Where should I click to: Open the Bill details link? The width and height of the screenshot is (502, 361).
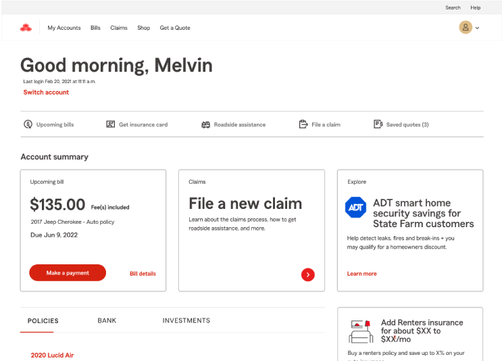[x=143, y=274]
